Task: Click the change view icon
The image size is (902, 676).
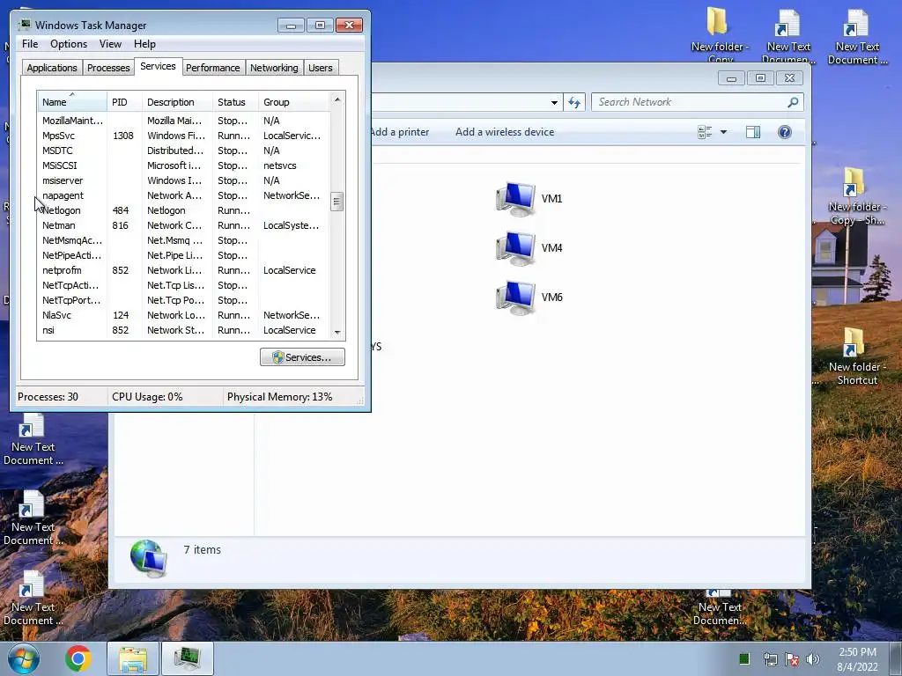Action: 705,132
